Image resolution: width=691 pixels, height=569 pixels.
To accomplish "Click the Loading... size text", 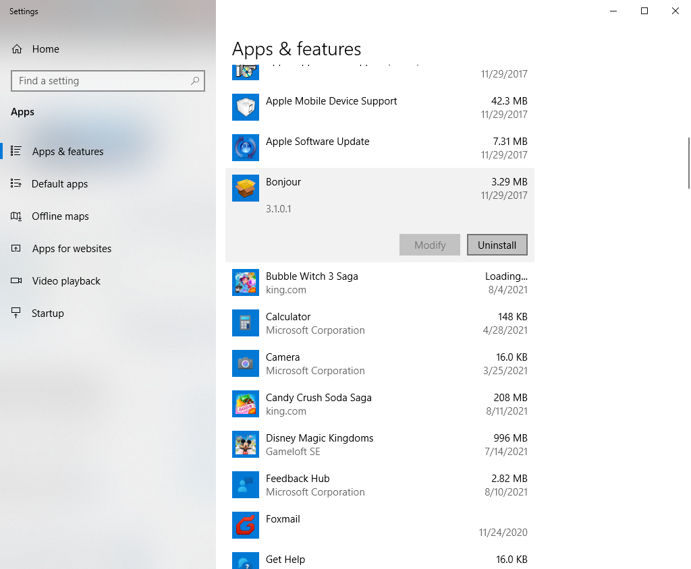I will tap(506, 276).
